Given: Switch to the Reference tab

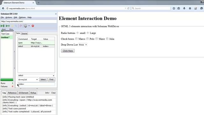Looking at the screenshot, I should pyautogui.click(x=12, y=93).
